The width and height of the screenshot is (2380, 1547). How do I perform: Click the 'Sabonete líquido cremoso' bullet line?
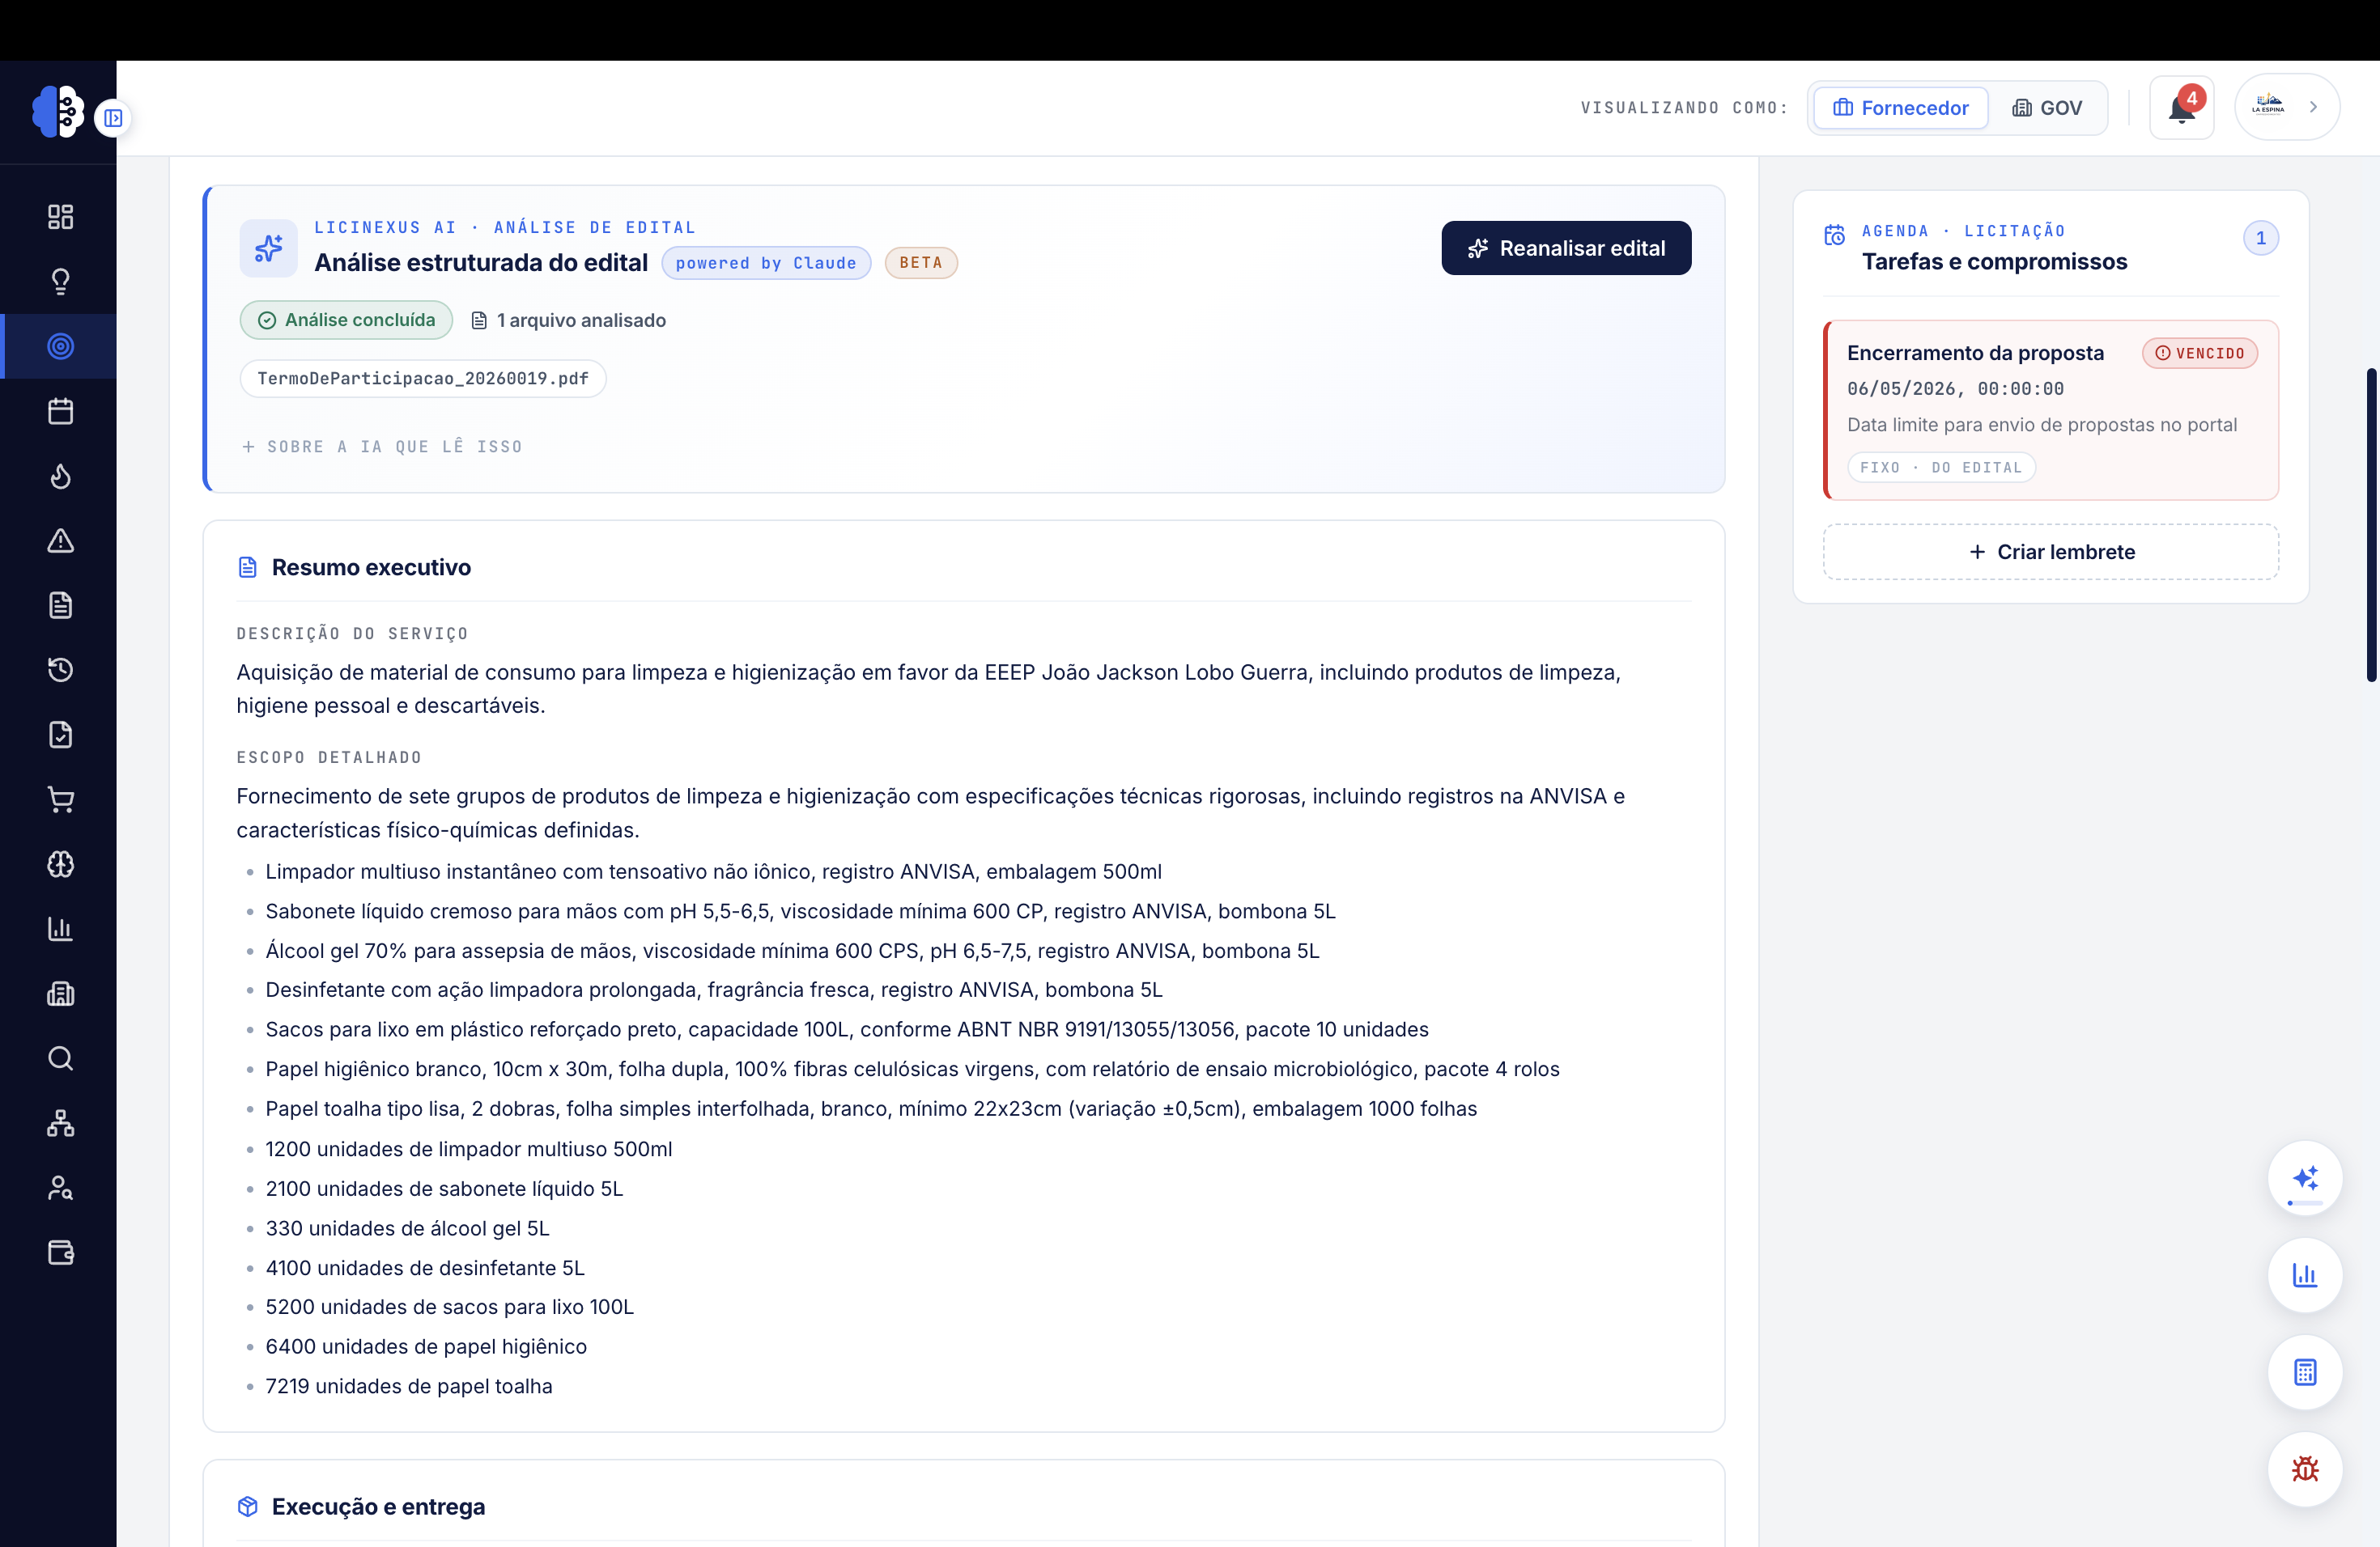[800, 911]
